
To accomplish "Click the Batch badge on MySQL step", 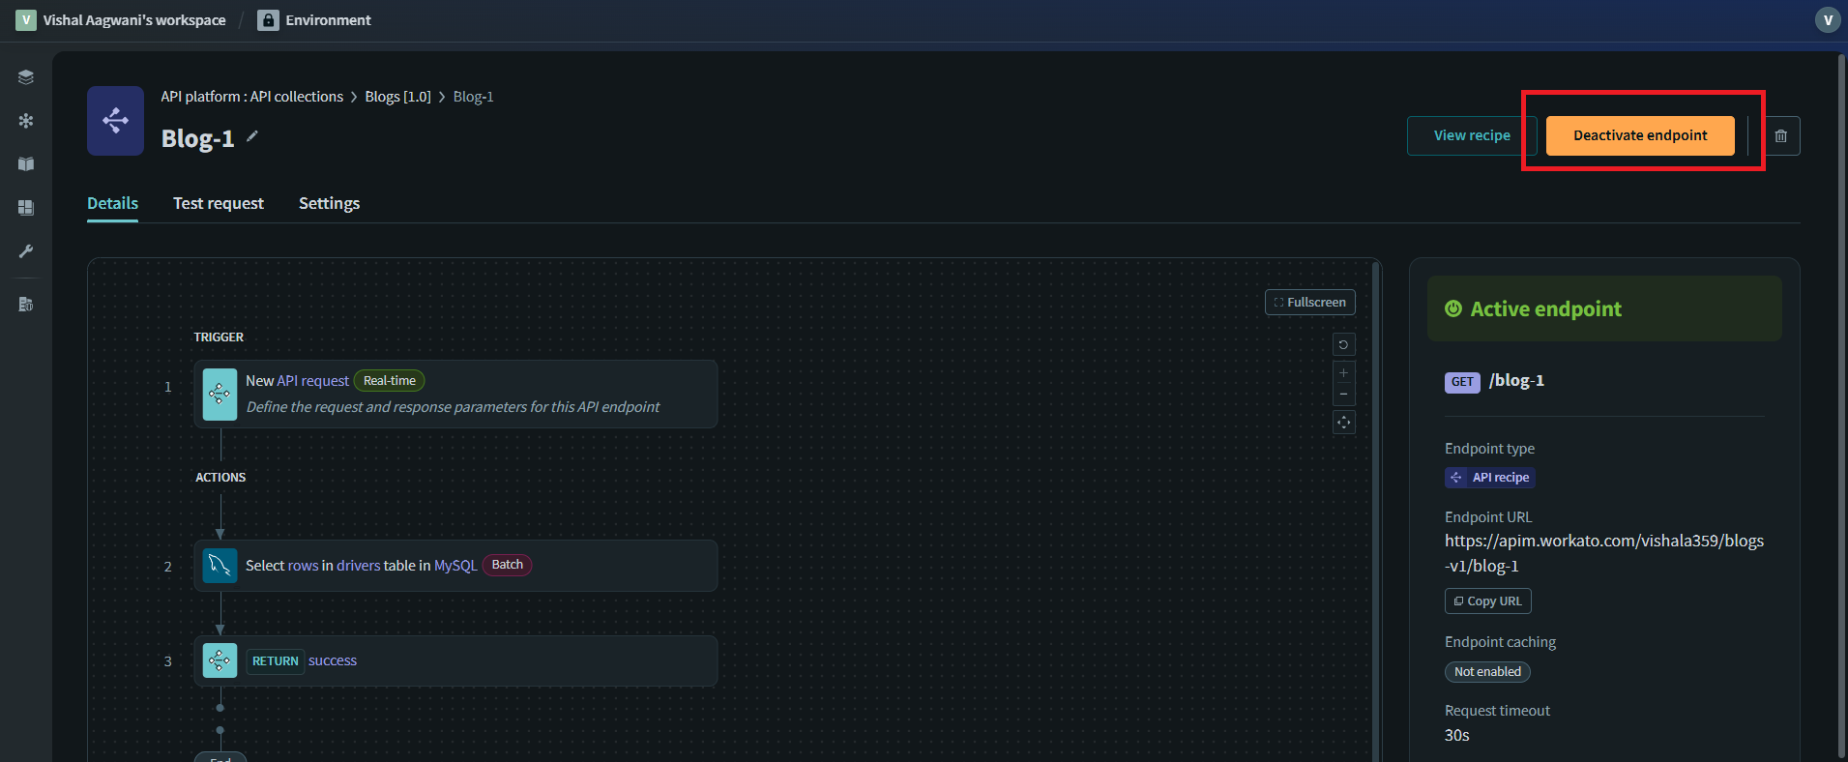I will 507,565.
